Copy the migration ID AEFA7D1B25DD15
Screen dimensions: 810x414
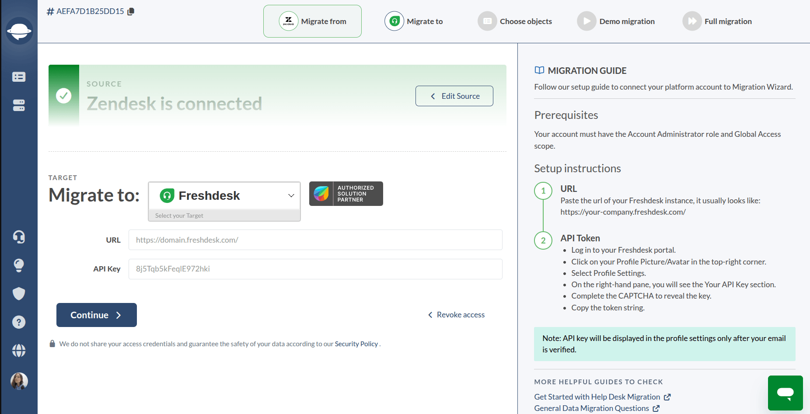[131, 11]
